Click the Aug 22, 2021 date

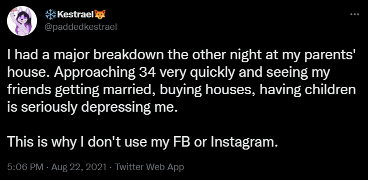click(78, 167)
